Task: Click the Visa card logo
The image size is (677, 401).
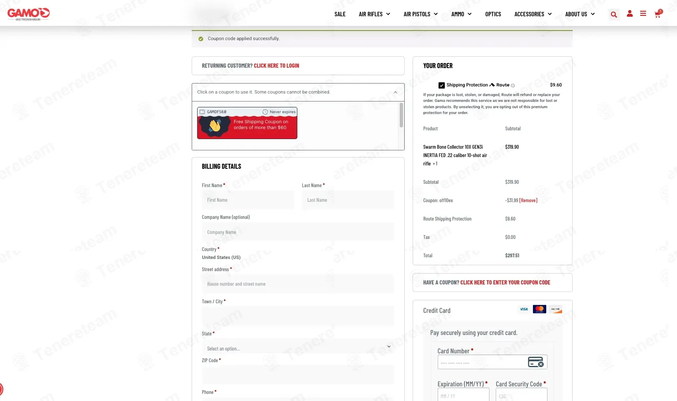Action: 524,309
